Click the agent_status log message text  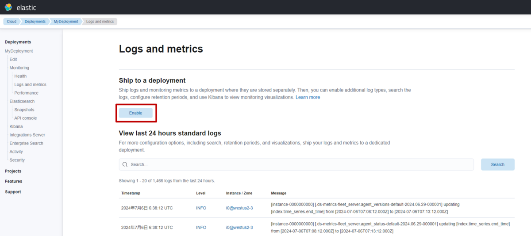(x=390, y=228)
